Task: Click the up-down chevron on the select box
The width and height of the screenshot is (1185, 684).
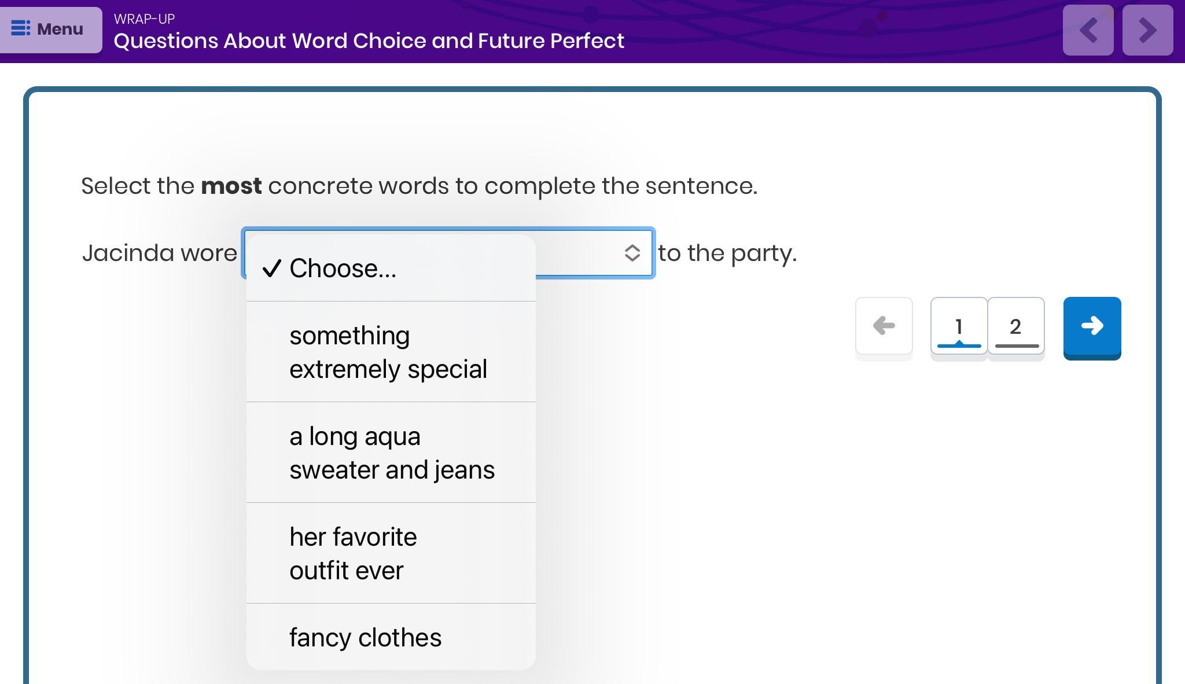Action: click(x=632, y=253)
